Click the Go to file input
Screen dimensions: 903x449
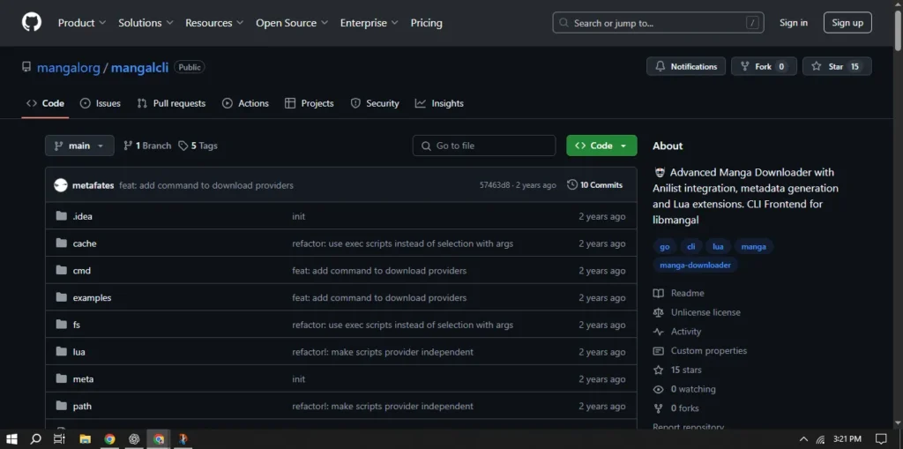[x=484, y=146]
